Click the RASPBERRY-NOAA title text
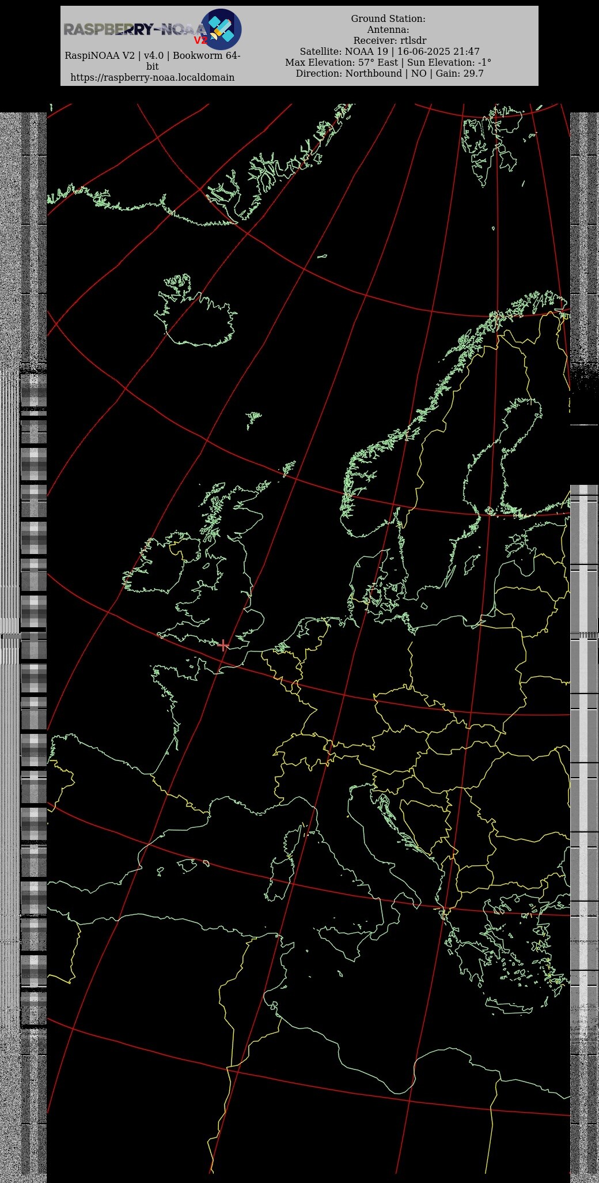599x1183 pixels. click(x=135, y=29)
